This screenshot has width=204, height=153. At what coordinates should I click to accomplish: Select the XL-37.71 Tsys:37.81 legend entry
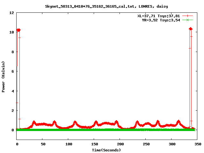(159, 16)
